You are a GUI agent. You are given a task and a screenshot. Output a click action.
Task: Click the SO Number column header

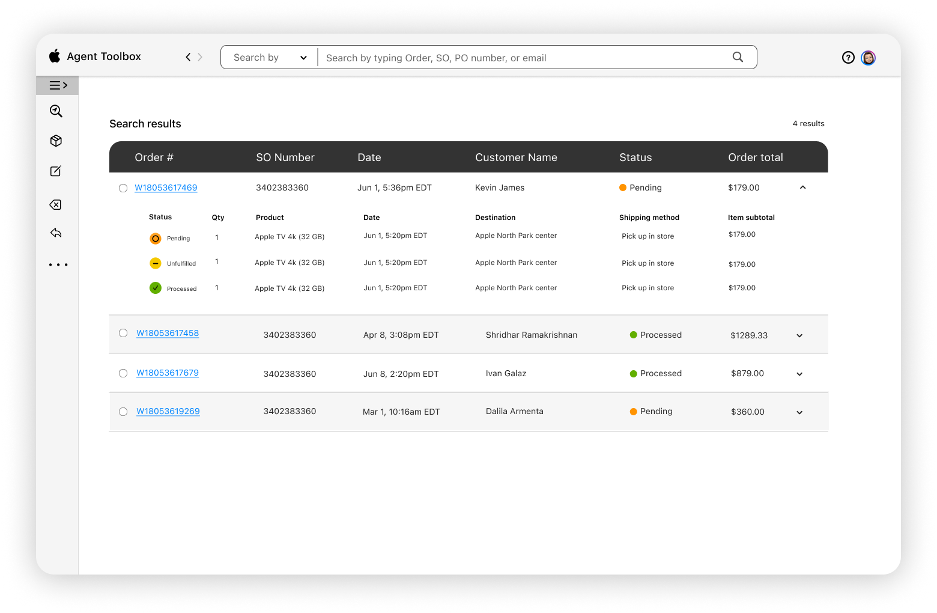coord(285,157)
